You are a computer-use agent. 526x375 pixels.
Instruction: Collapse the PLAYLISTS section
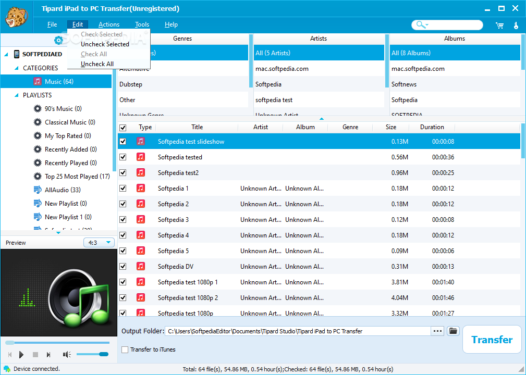[17, 95]
